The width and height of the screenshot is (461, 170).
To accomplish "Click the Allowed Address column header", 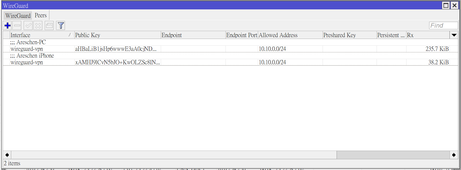I will pos(290,35).
